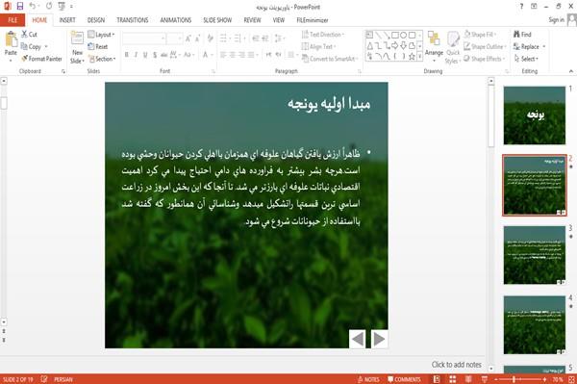
Task: Open Quick Styles gallery
Action: pos(453,47)
